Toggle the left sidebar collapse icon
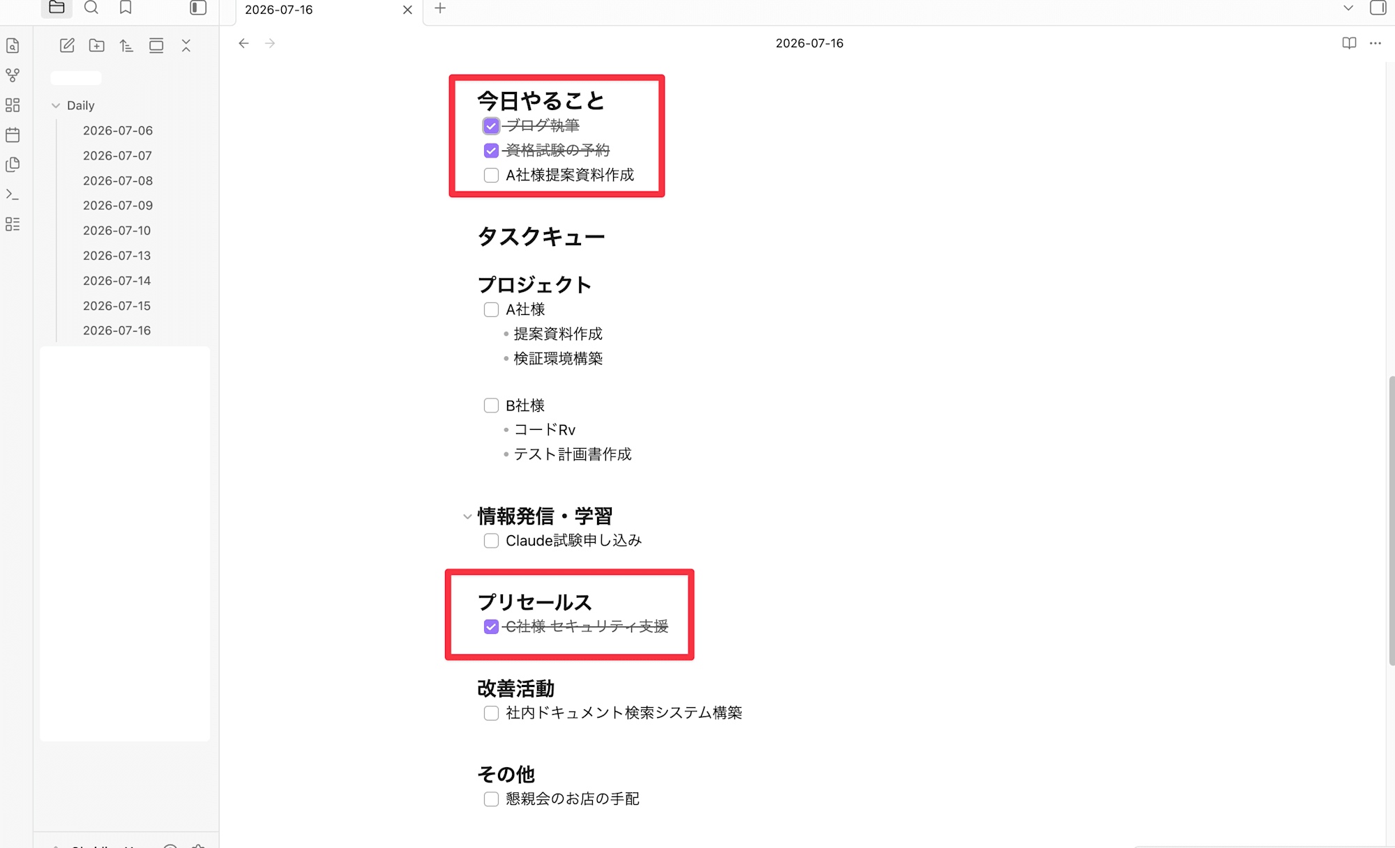This screenshot has height=848, width=1395. click(198, 8)
